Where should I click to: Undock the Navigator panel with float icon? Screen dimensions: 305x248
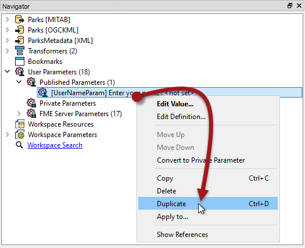[290, 6]
